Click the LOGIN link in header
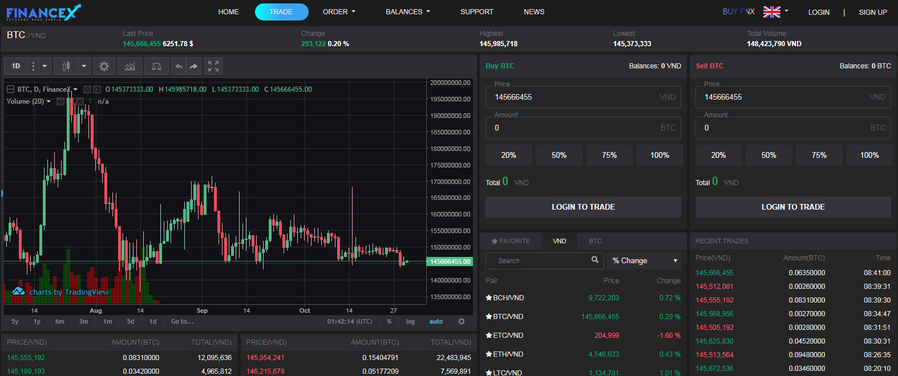The width and height of the screenshot is (898, 376). pyautogui.click(x=819, y=12)
